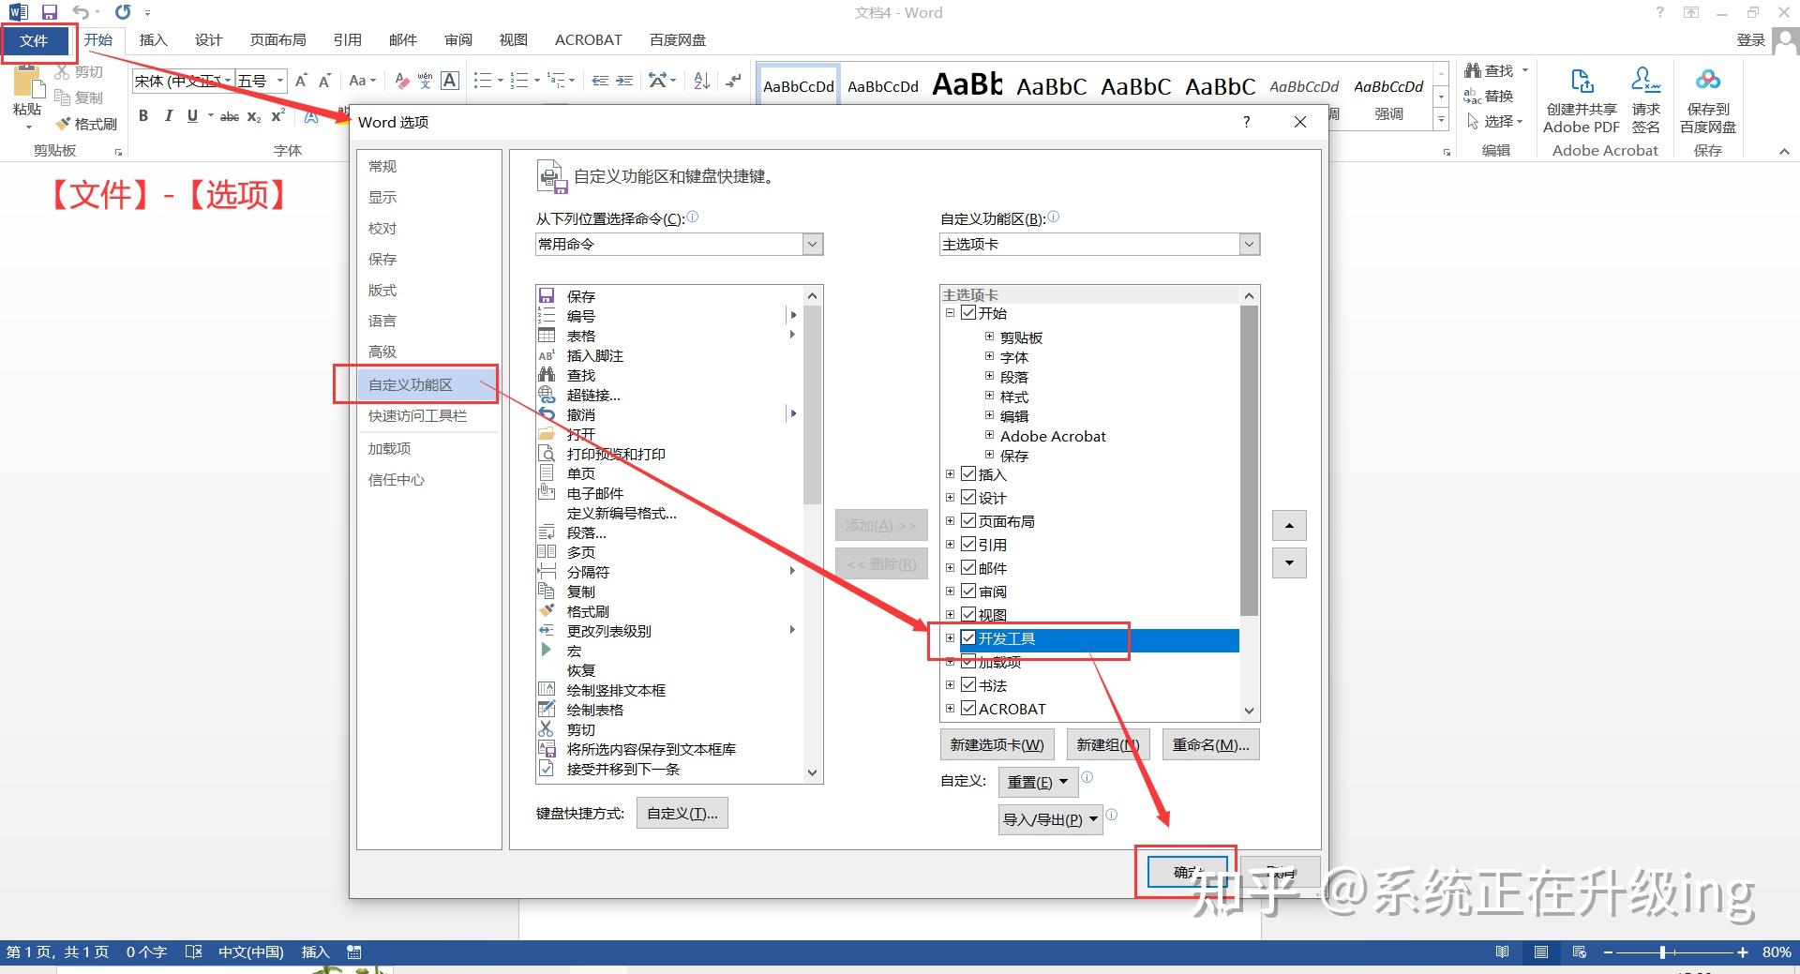Click the zoom out minus button

coord(1608,952)
